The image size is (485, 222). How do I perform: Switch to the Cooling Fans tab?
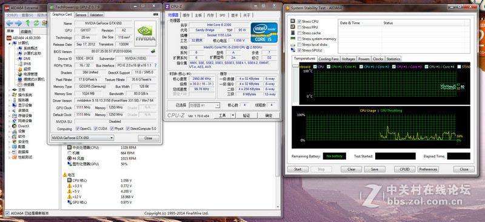(x=328, y=59)
